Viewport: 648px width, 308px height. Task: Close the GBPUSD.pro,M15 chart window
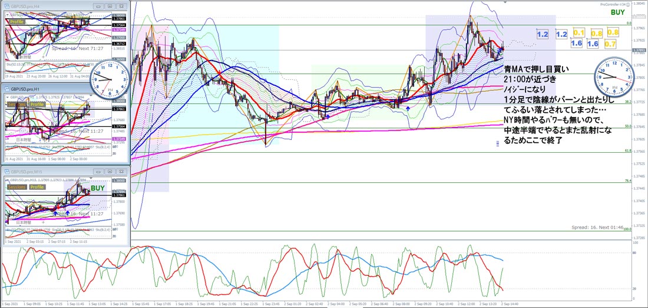pyautogui.click(x=121, y=172)
